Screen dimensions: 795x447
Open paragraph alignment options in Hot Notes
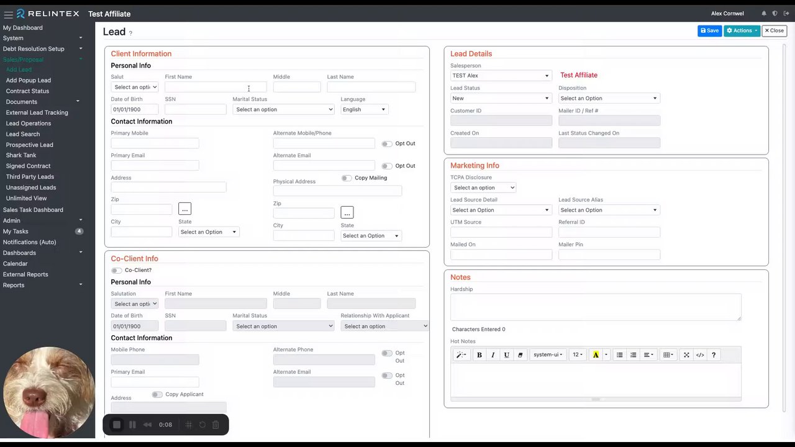pyautogui.click(x=648, y=355)
